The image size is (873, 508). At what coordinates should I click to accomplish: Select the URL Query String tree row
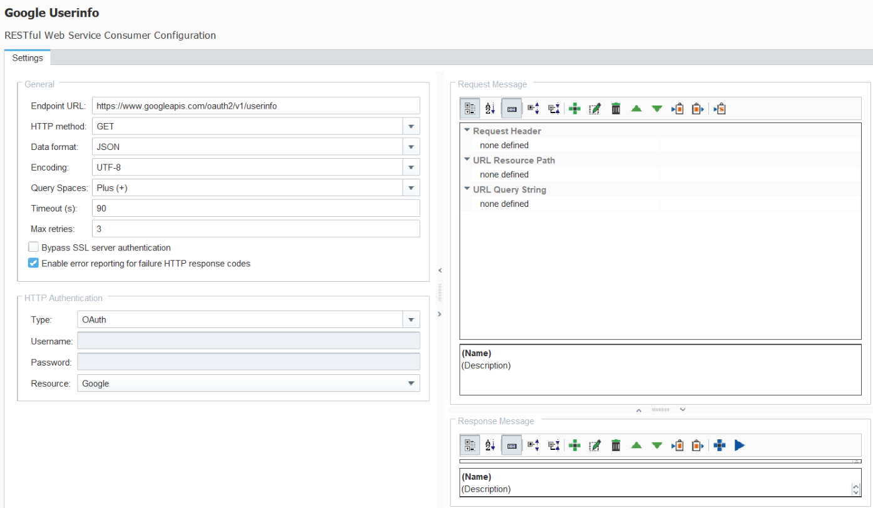[509, 189]
